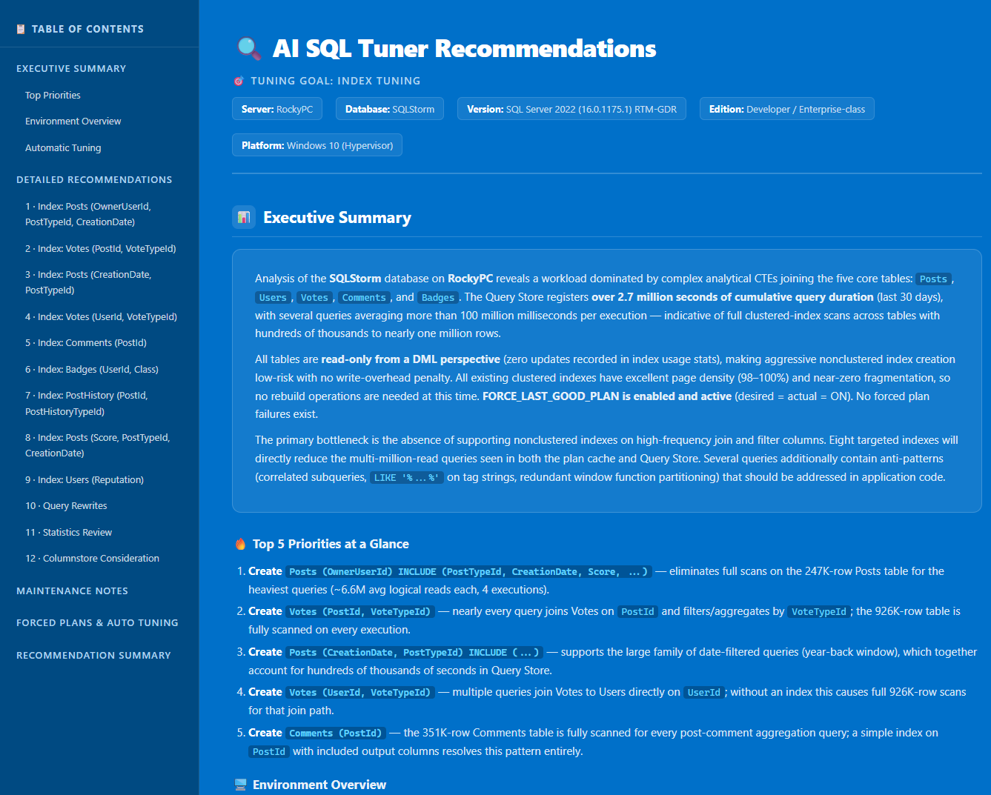Open Index: Comments (PostId) recommendation link
The width and height of the screenshot is (991, 795).
pyautogui.click(x=86, y=342)
